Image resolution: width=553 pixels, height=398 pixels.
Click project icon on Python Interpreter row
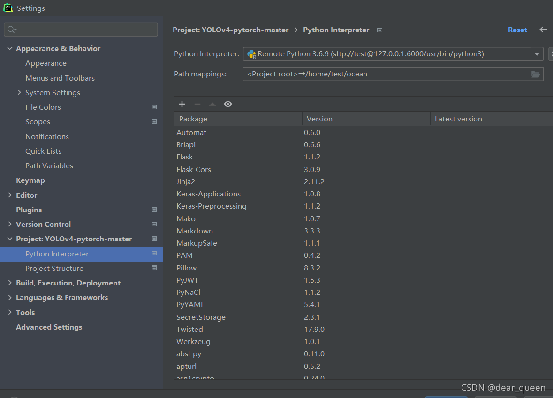(x=154, y=254)
